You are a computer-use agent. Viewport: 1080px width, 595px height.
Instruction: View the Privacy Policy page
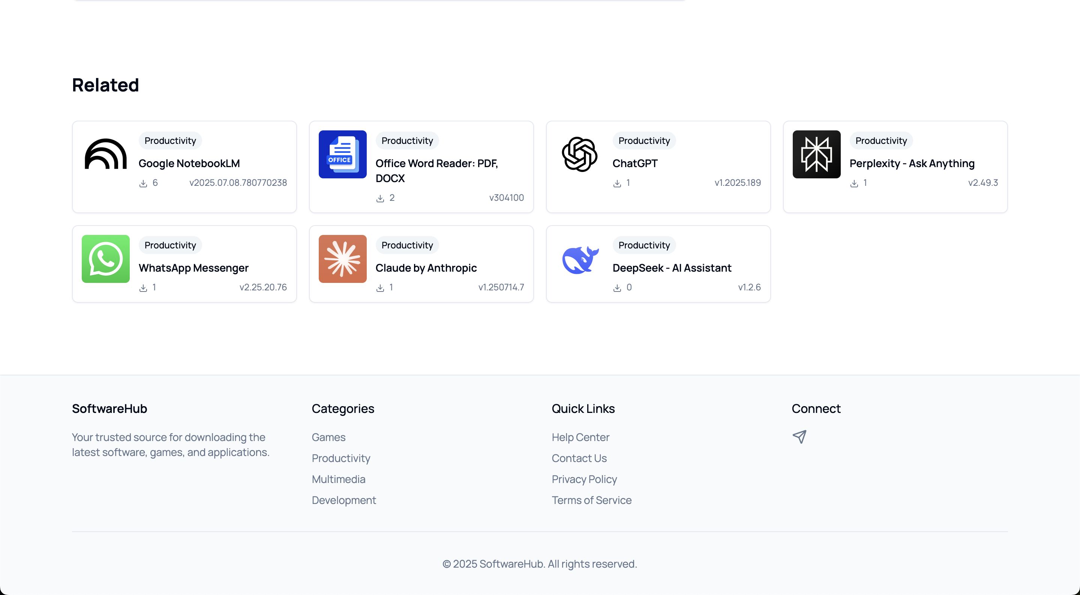click(x=584, y=479)
